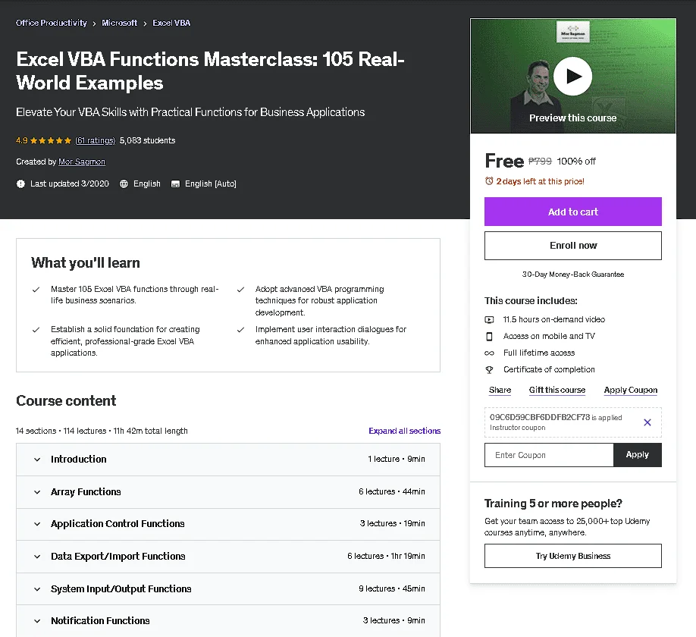The image size is (696, 637).
Task: Click breadcrumb arrow after Microsoft
Action: pos(145,24)
